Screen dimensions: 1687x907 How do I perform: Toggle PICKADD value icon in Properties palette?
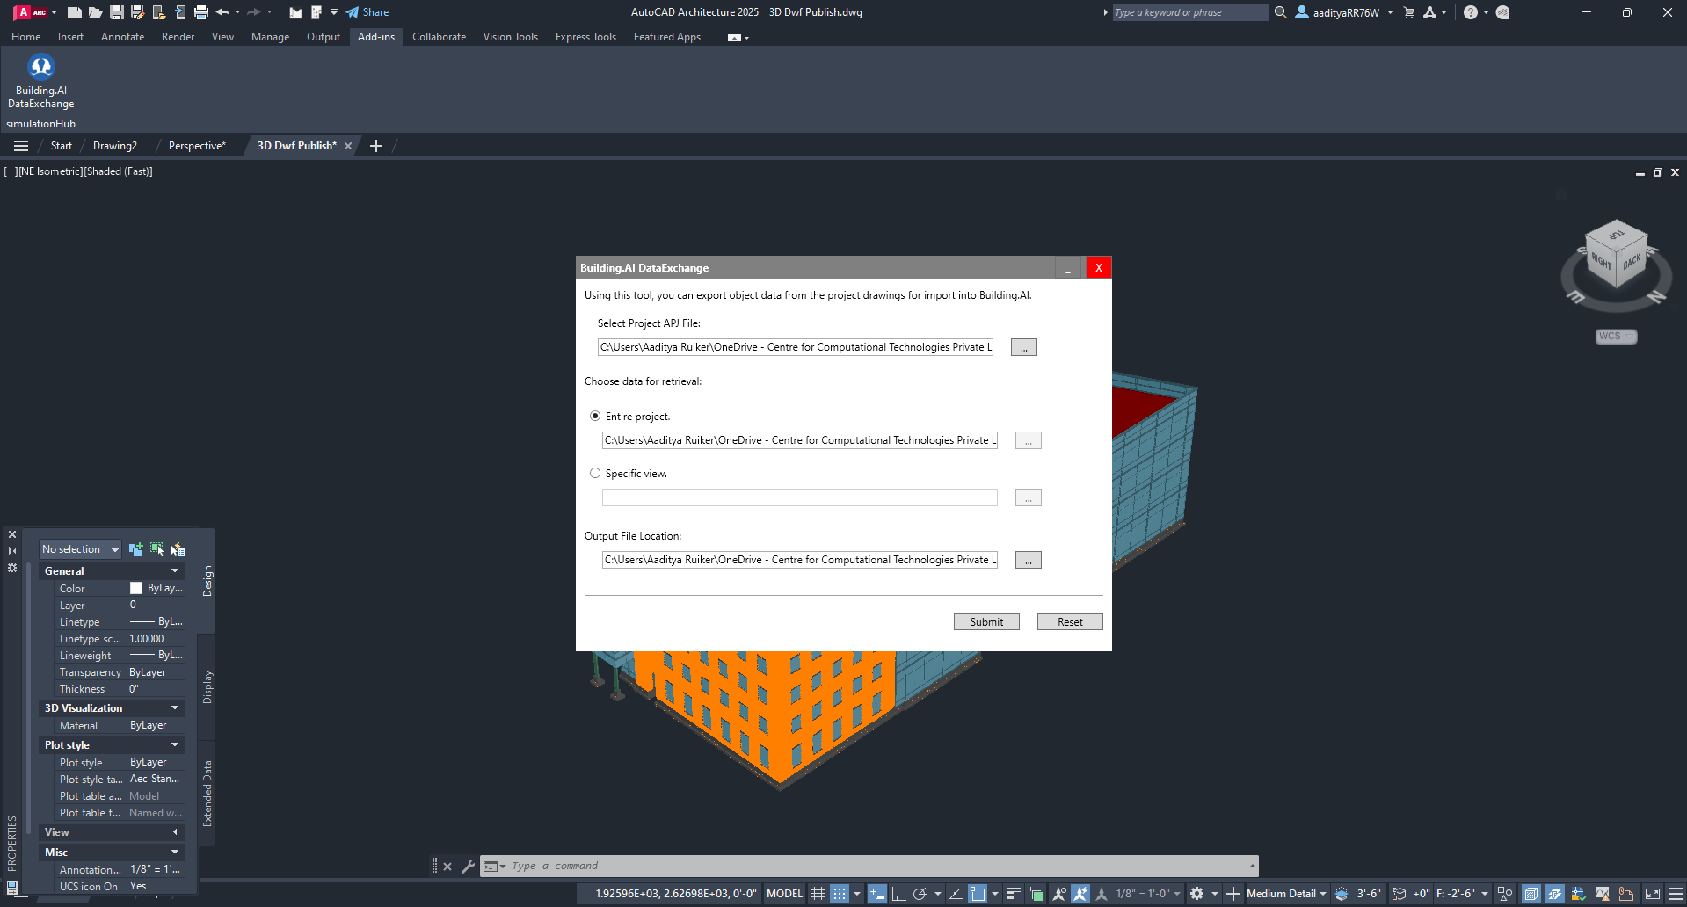[x=135, y=549]
